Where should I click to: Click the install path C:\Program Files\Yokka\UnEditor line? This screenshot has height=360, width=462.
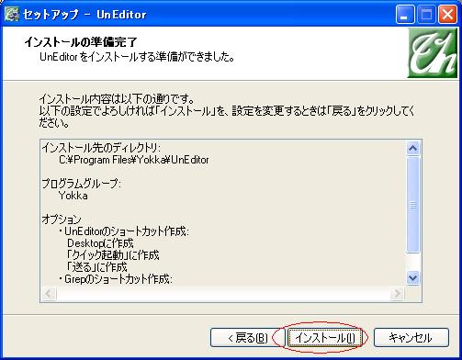click(134, 160)
